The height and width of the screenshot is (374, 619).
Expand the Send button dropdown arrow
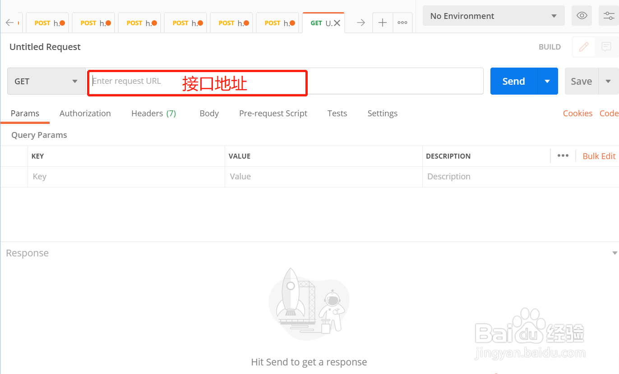click(x=548, y=81)
